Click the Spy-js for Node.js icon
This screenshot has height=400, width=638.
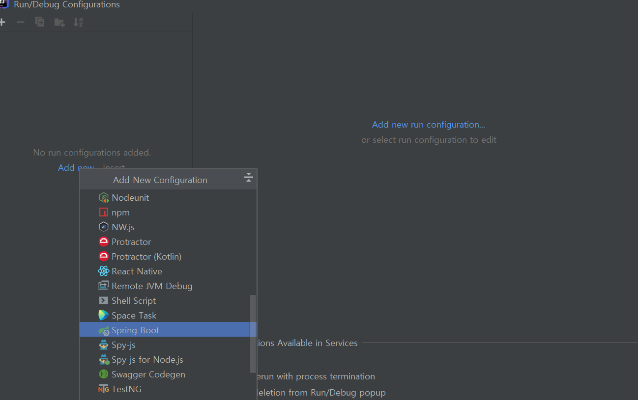(x=104, y=360)
